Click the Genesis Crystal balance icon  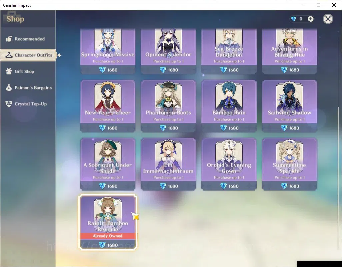294,19
